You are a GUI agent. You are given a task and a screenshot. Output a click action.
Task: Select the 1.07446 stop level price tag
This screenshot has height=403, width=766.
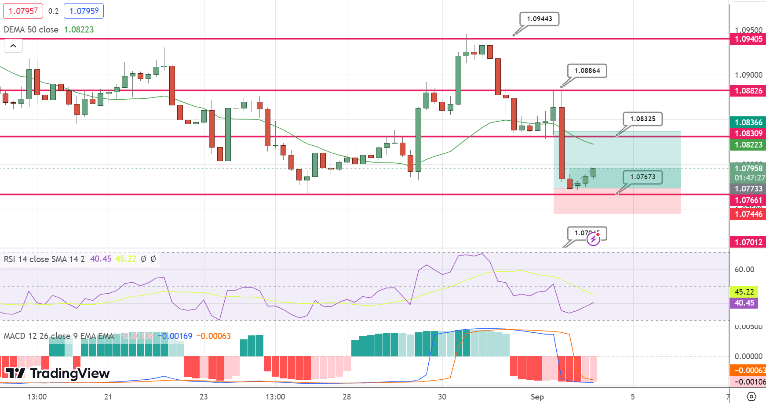click(x=748, y=214)
